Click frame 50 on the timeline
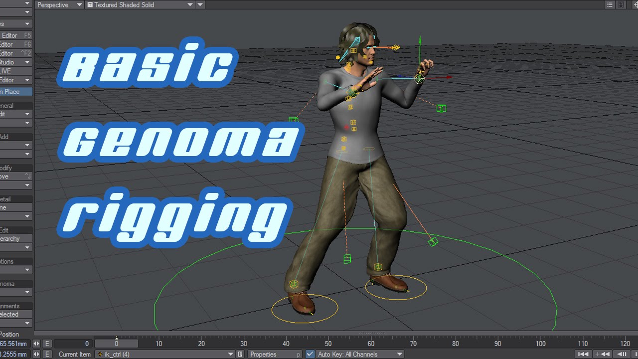Viewport: 638px width, 359px height. (x=328, y=344)
